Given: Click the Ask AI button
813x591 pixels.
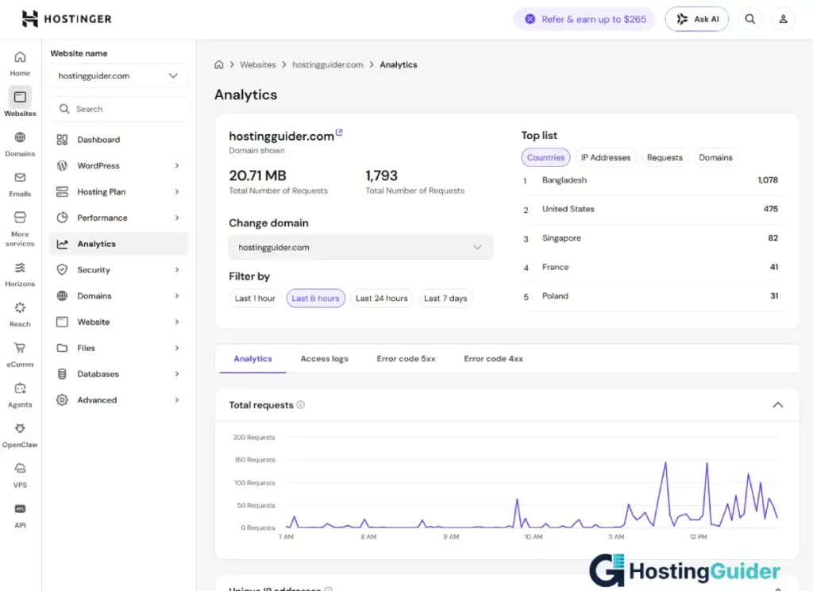Looking at the screenshot, I should click(x=697, y=19).
